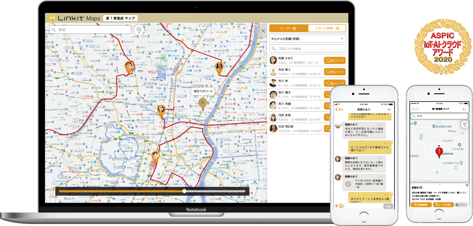Tap the 経路検索 button on the spot card
The image size is (473, 226).
[422, 205]
